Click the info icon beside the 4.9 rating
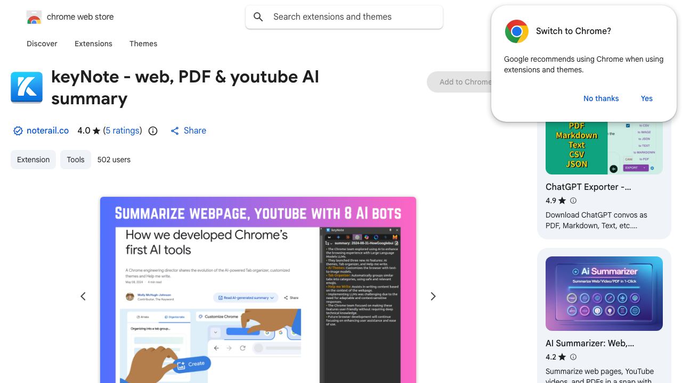 573,201
